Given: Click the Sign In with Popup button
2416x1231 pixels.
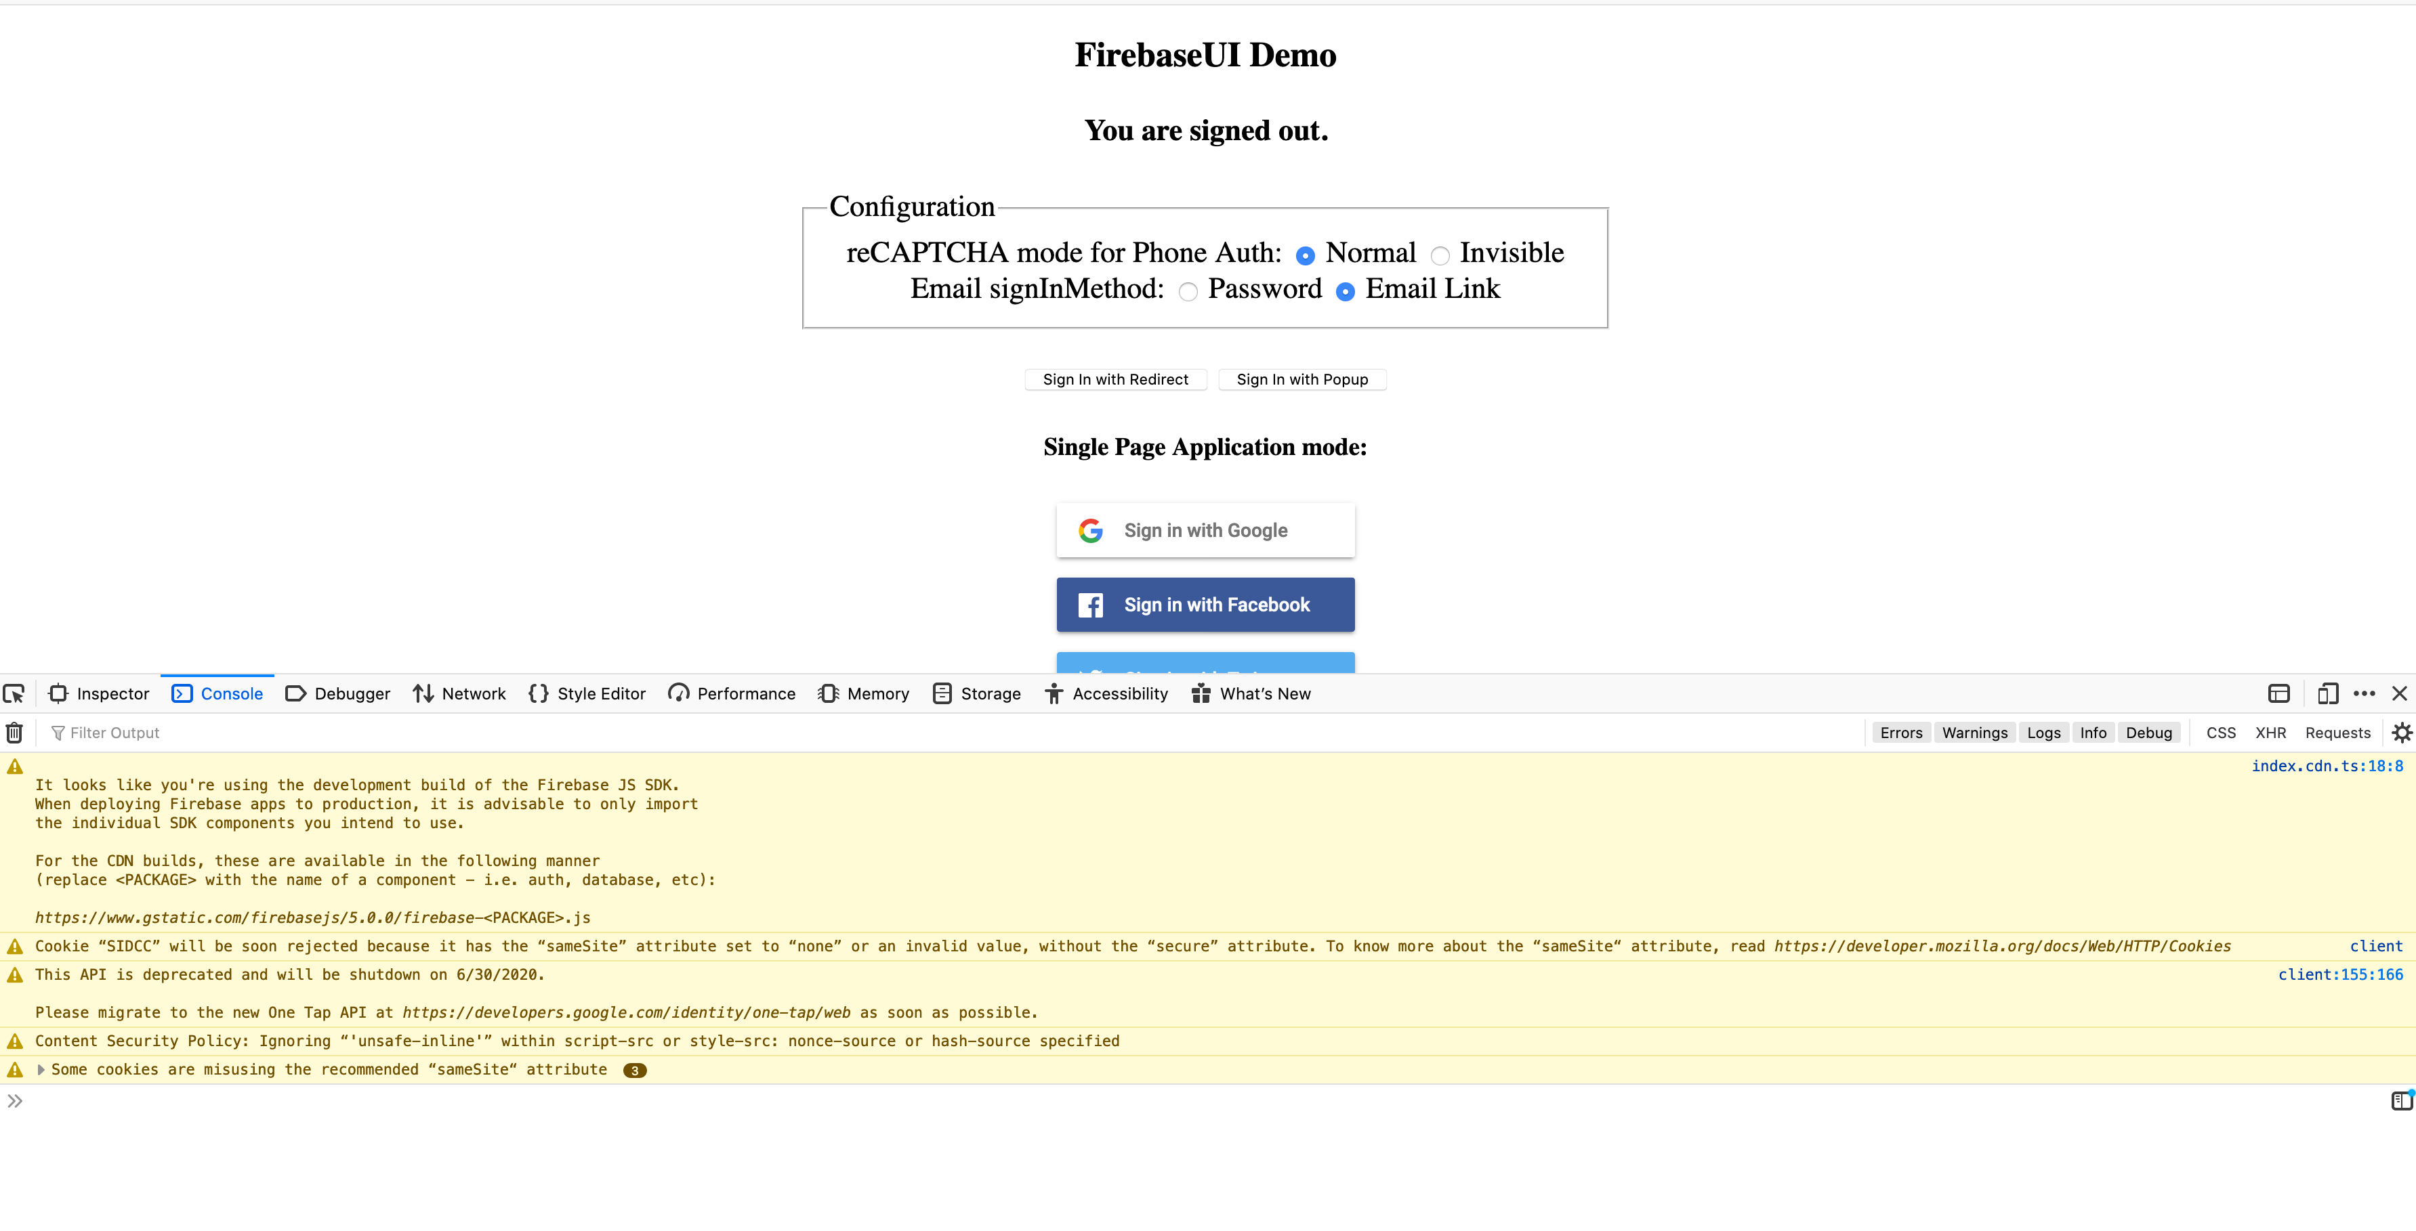Looking at the screenshot, I should (1301, 379).
